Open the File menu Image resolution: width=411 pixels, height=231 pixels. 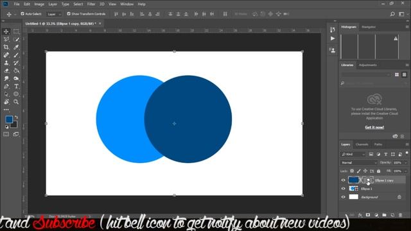(17, 4)
